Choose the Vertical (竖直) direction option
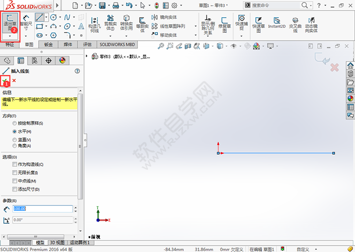This screenshot has height=252, width=355. tap(15, 140)
